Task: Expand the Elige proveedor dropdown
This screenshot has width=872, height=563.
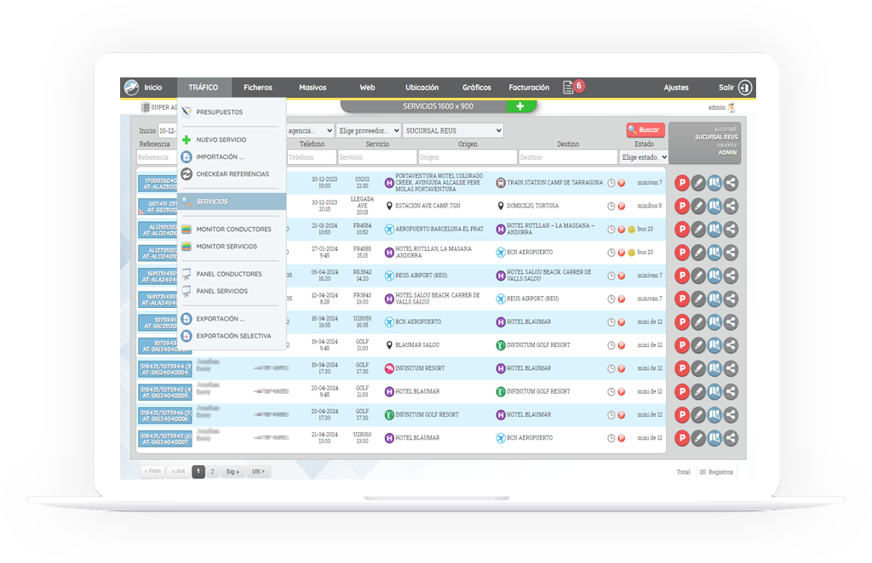Action: (369, 130)
